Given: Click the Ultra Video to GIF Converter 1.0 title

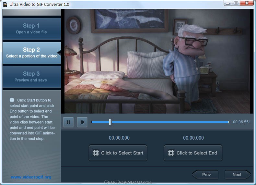Looking at the screenshot, I should pyautogui.click(x=39, y=5).
